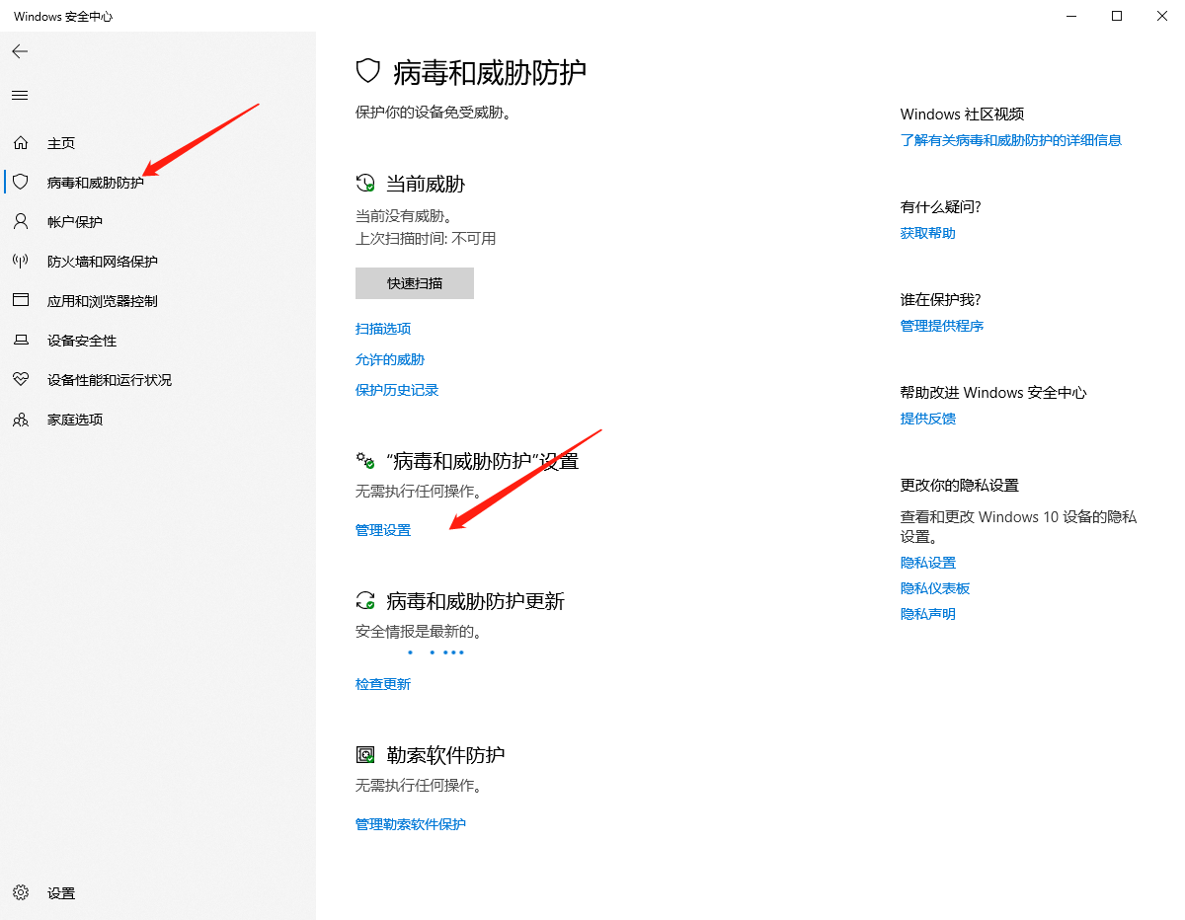Image resolution: width=1185 pixels, height=920 pixels.
Task: Open the 允许的威胁 link
Action: (390, 359)
